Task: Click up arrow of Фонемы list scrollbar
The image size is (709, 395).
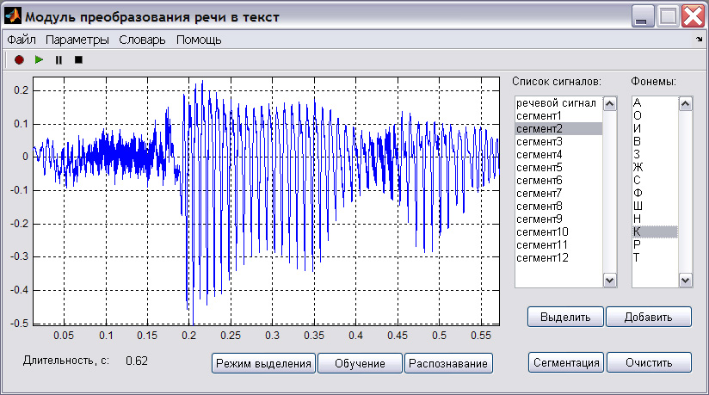Action: click(x=685, y=104)
